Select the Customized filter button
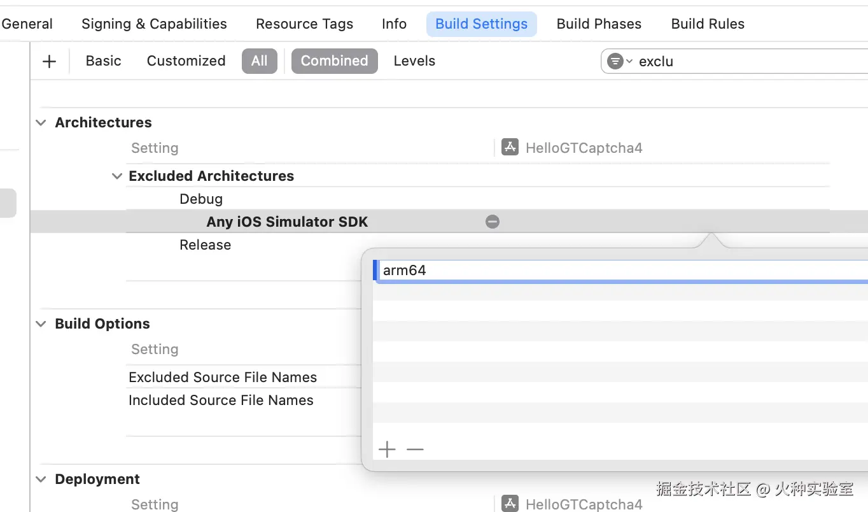Image resolution: width=868 pixels, height=512 pixels. pyautogui.click(x=186, y=61)
